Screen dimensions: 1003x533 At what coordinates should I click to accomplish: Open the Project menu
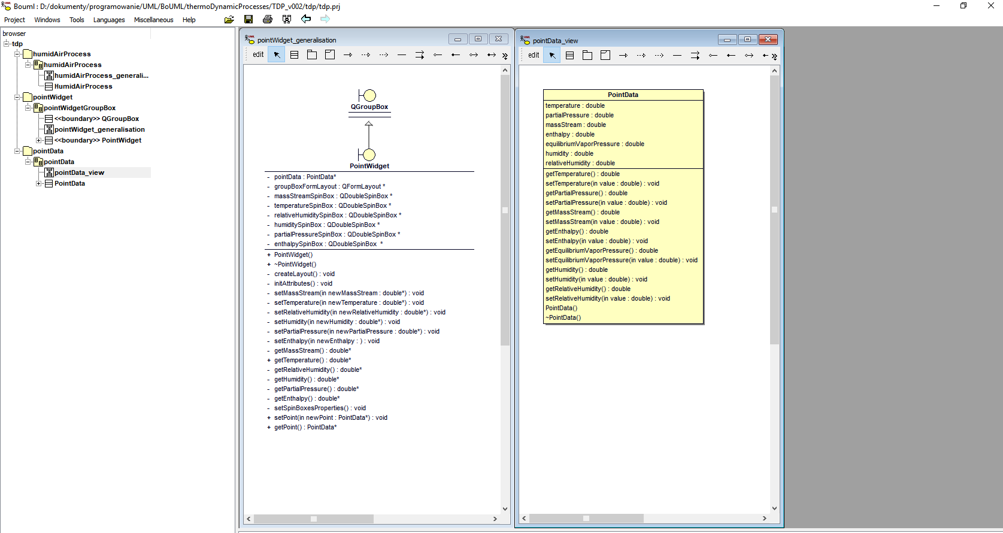pos(14,20)
